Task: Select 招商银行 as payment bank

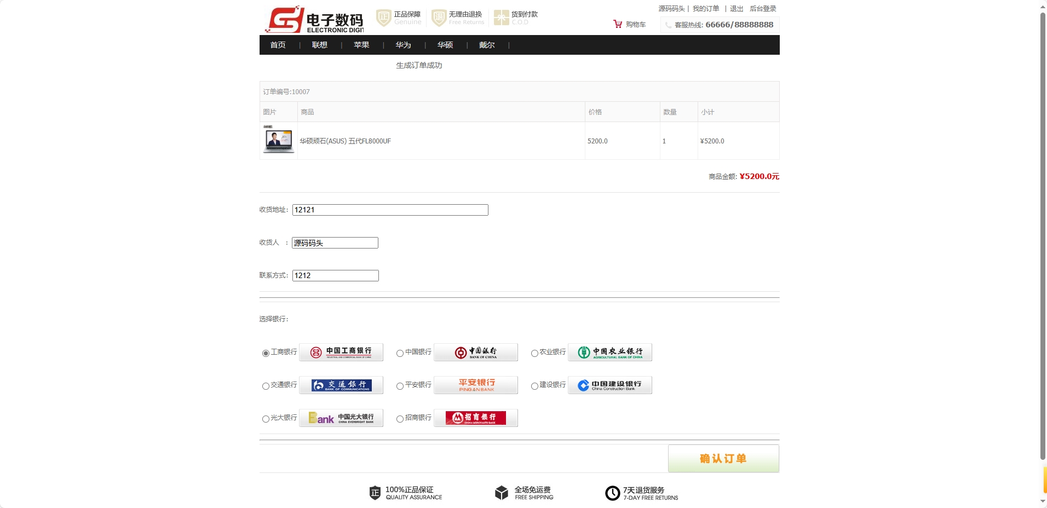Action: click(x=400, y=419)
